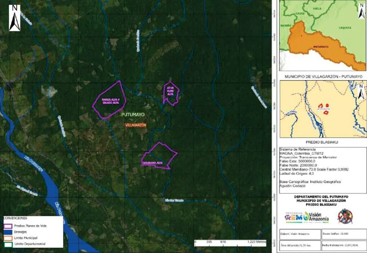Click the 'Falso Norte: 2000000,0' line
The image size is (367, 253).
click(x=298, y=165)
